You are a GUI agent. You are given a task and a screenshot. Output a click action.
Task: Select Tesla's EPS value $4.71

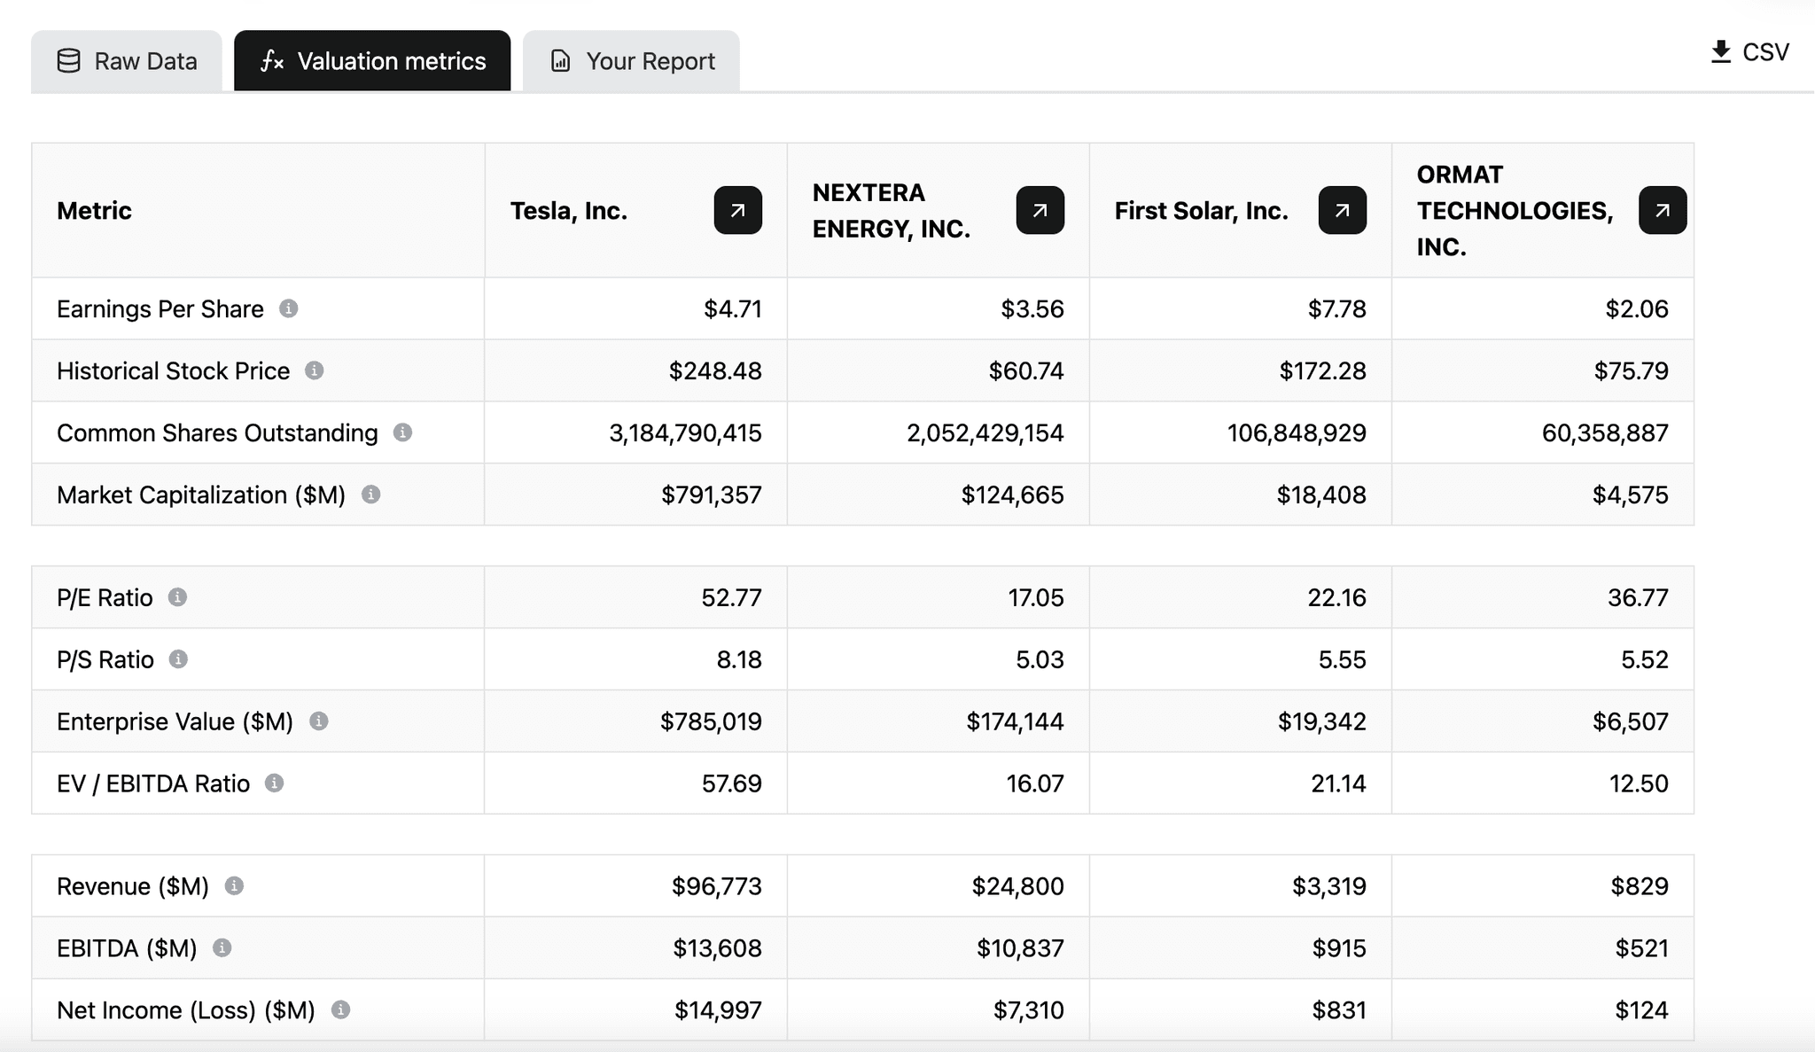point(733,309)
